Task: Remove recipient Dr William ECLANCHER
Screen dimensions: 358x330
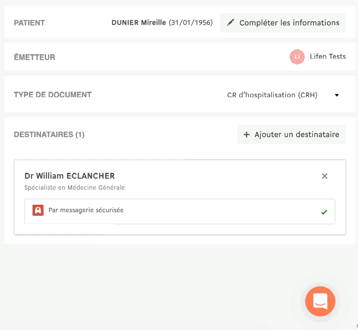Action: pos(324,176)
